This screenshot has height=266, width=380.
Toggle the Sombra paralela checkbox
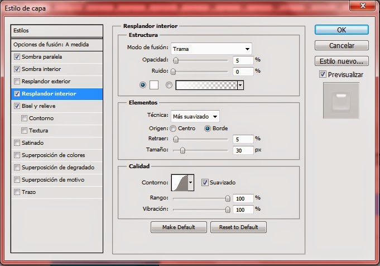pos(17,57)
